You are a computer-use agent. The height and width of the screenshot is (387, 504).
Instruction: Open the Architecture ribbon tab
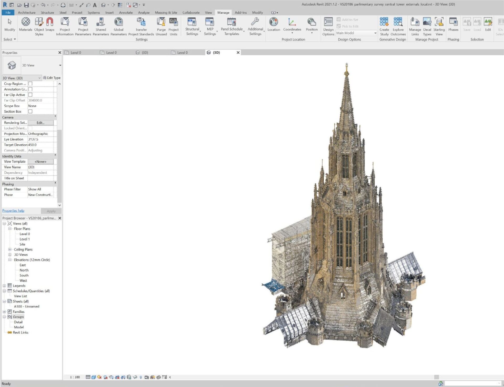[27, 13]
